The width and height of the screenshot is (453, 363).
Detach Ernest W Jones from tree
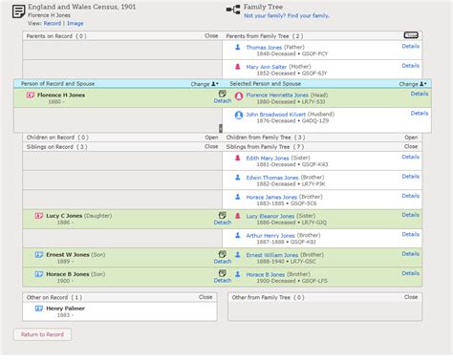click(x=223, y=261)
